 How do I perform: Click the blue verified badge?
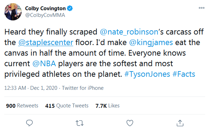[x=70, y=8]
